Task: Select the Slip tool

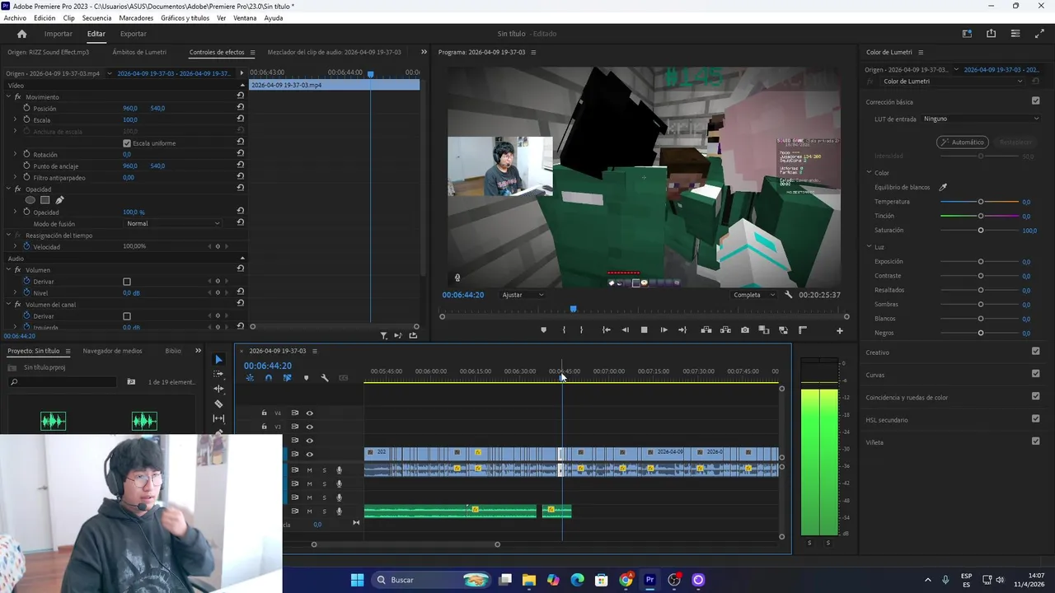Action: [218, 418]
